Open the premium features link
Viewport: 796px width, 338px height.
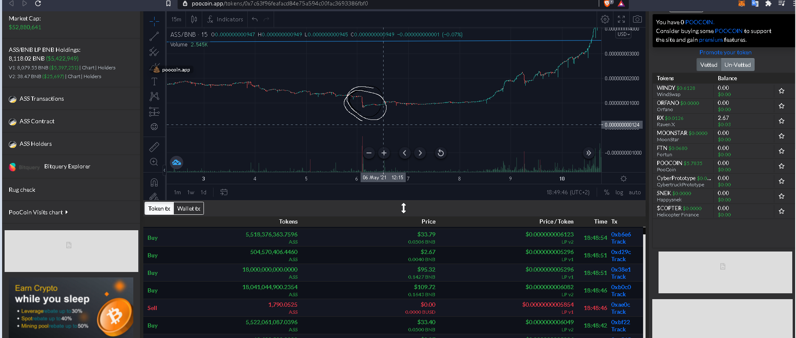click(710, 40)
